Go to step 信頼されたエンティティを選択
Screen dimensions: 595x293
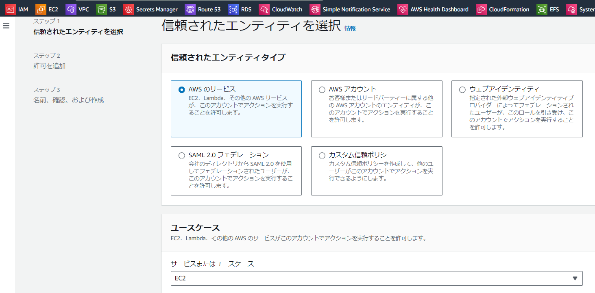[78, 32]
